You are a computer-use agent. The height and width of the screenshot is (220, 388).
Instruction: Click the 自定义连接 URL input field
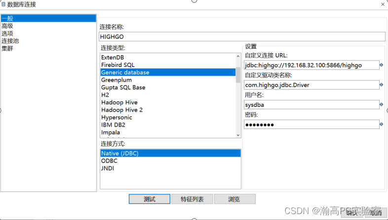[311, 65]
